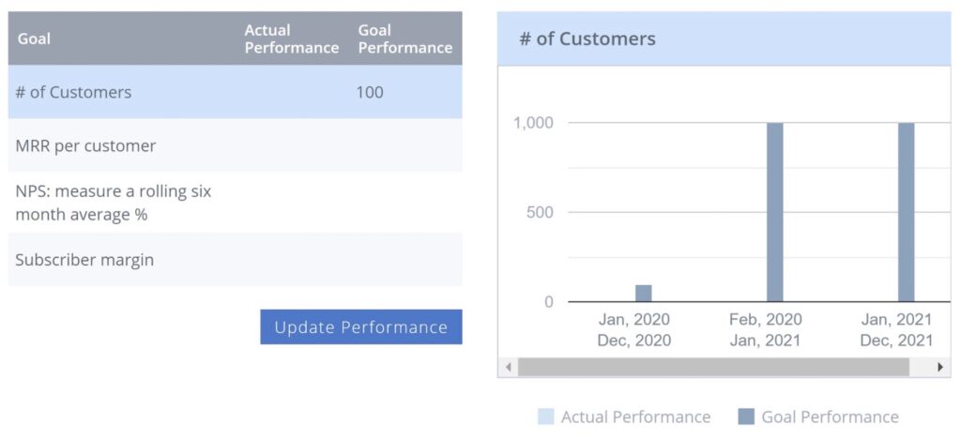Viewport: 961px width, 439px height.
Task: Toggle Actual Performance legend swatch
Action: [x=546, y=417]
